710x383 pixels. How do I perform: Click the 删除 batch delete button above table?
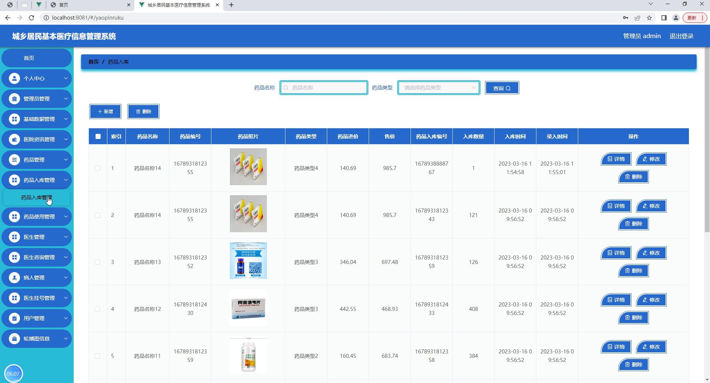click(x=143, y=111)
